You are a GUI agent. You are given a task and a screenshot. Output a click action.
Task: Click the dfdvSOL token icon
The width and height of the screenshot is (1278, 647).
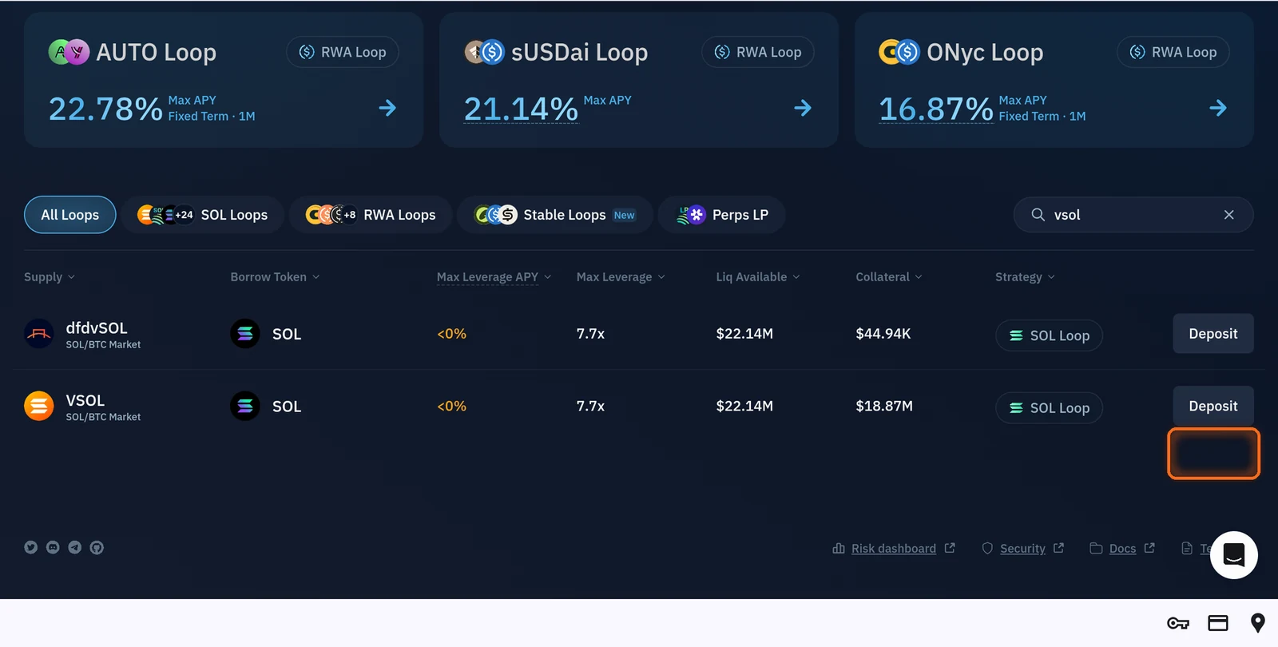pos(39,334)
